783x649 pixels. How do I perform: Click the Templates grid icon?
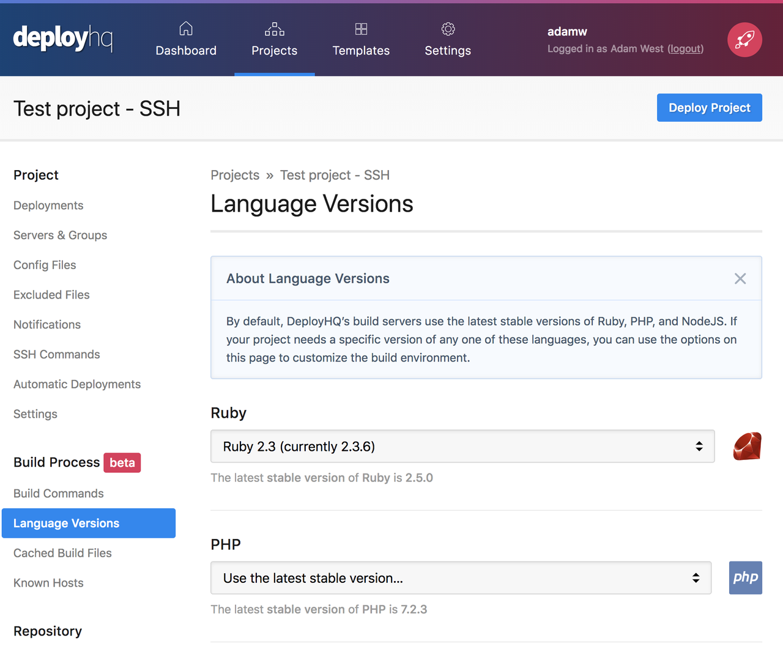point(361,29)
